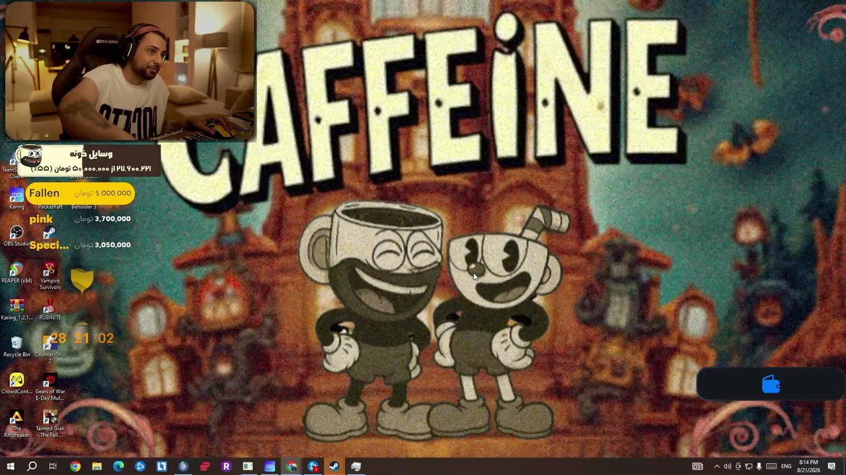The image size is (846, 475).
Task: Click the blue wallet overlay widget
Action: [771, 385]
